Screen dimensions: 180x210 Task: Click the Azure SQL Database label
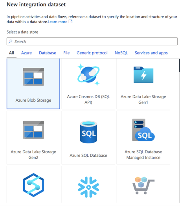(x=88, y=155)
